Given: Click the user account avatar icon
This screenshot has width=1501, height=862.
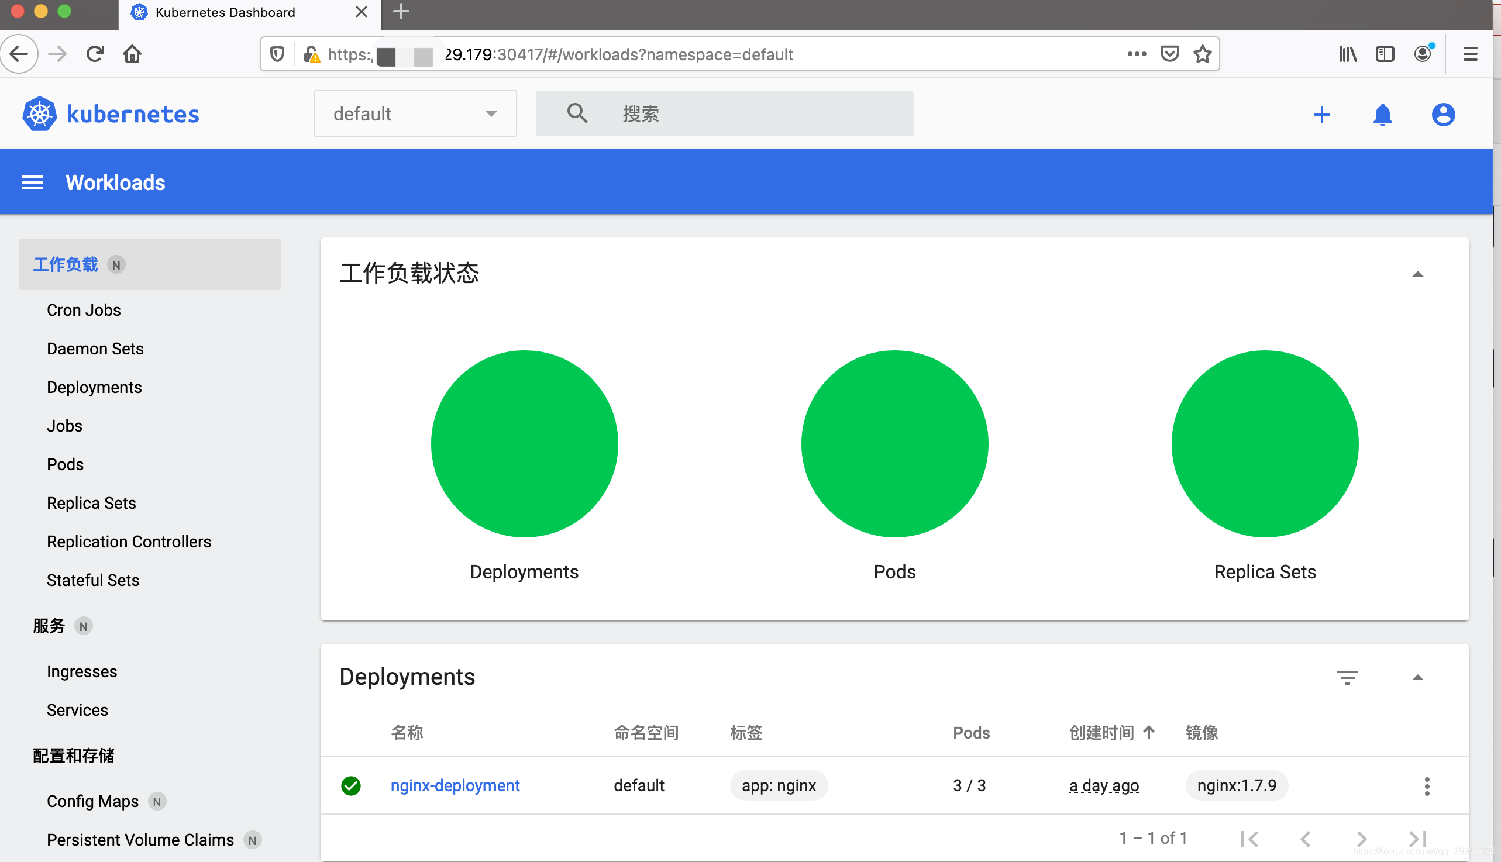Looking at the screenshot, I should coord(1443,115).
